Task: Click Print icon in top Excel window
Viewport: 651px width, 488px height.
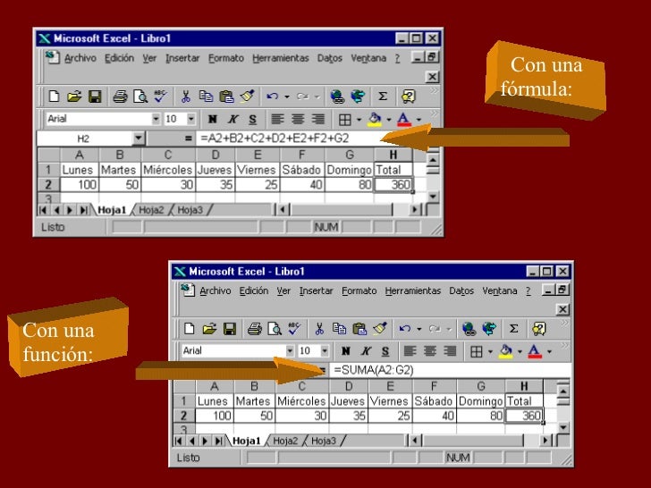Action: click(x=120, y=97)
